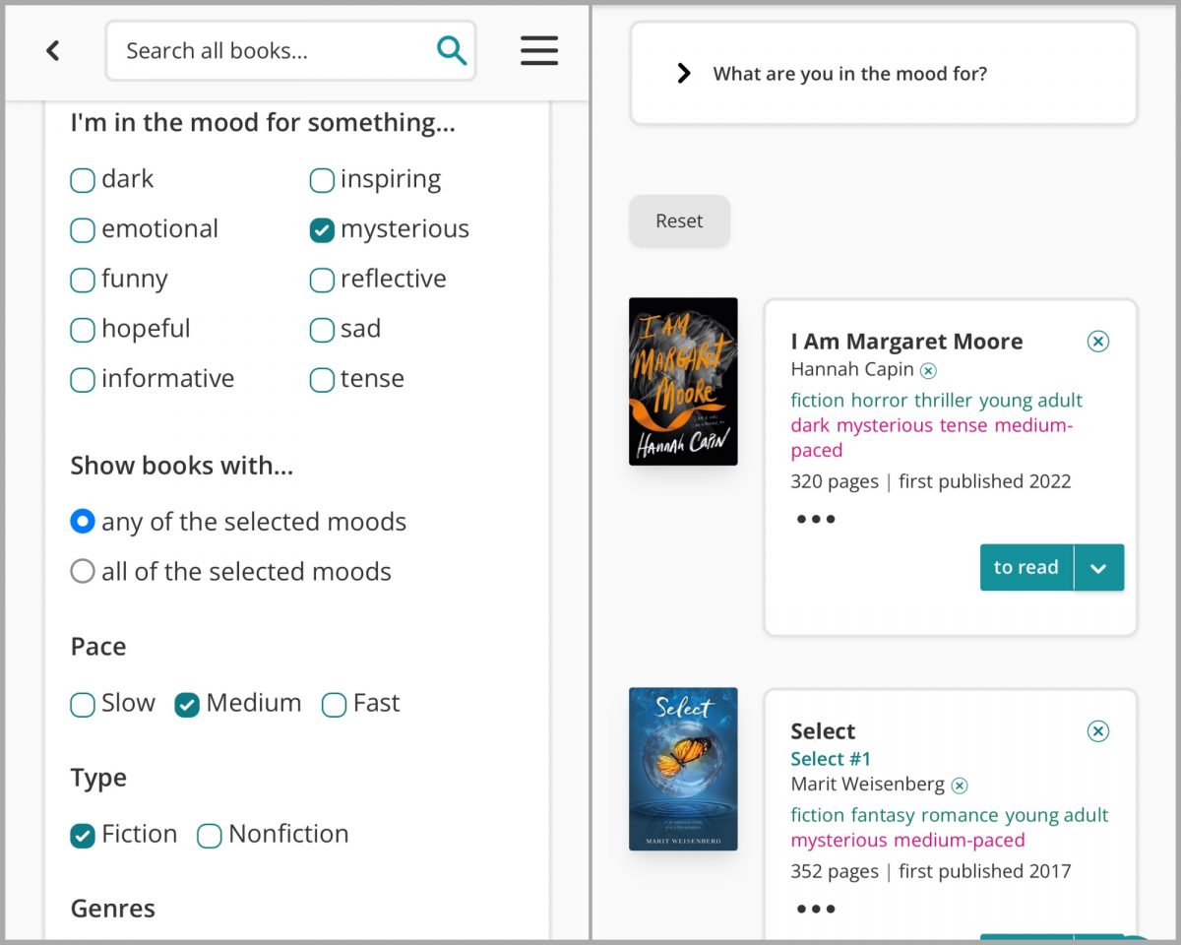Click X icon next to Hannah Capin
Image resolution: width=1181 pixels, height=945 pixels.
click(x=928, y=371)
